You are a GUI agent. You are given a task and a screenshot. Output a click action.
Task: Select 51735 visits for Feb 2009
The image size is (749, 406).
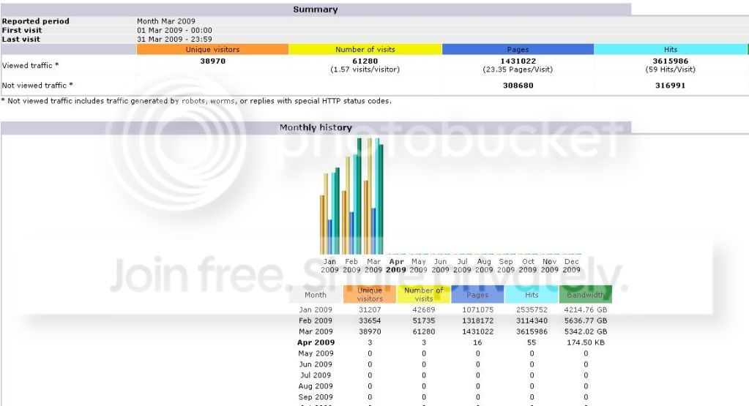click(x=424, y=320)
